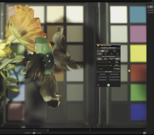Image resolution: width=154 pixels, height=135 pixels.
Task: Select the first sub-tab icon below camera tab
Action: [x=99, y=54]
